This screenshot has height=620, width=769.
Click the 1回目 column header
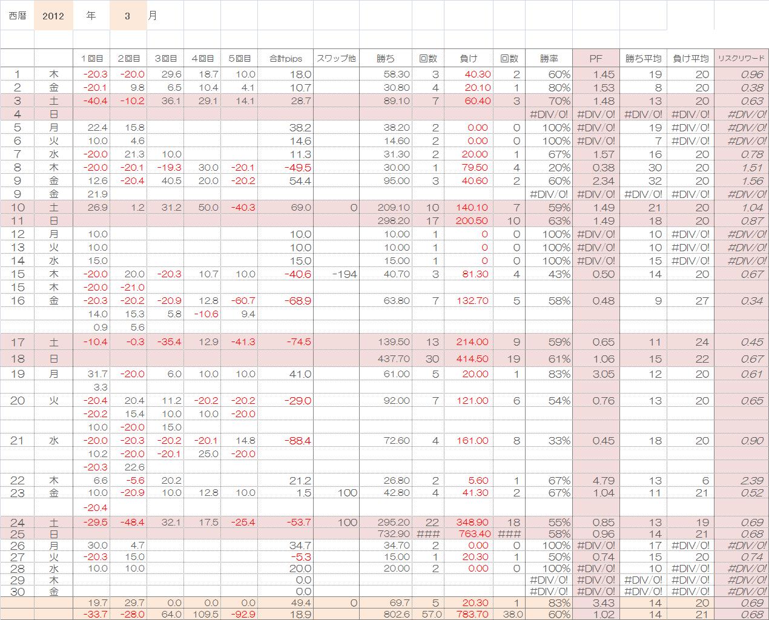(x=91, y=59)
